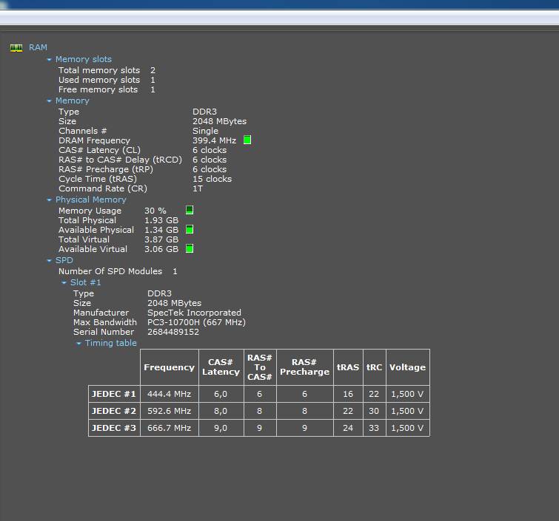The height and width of the screenshot is (521, 559).
Task: Click the Frequency column header
Action: [169, 367]
